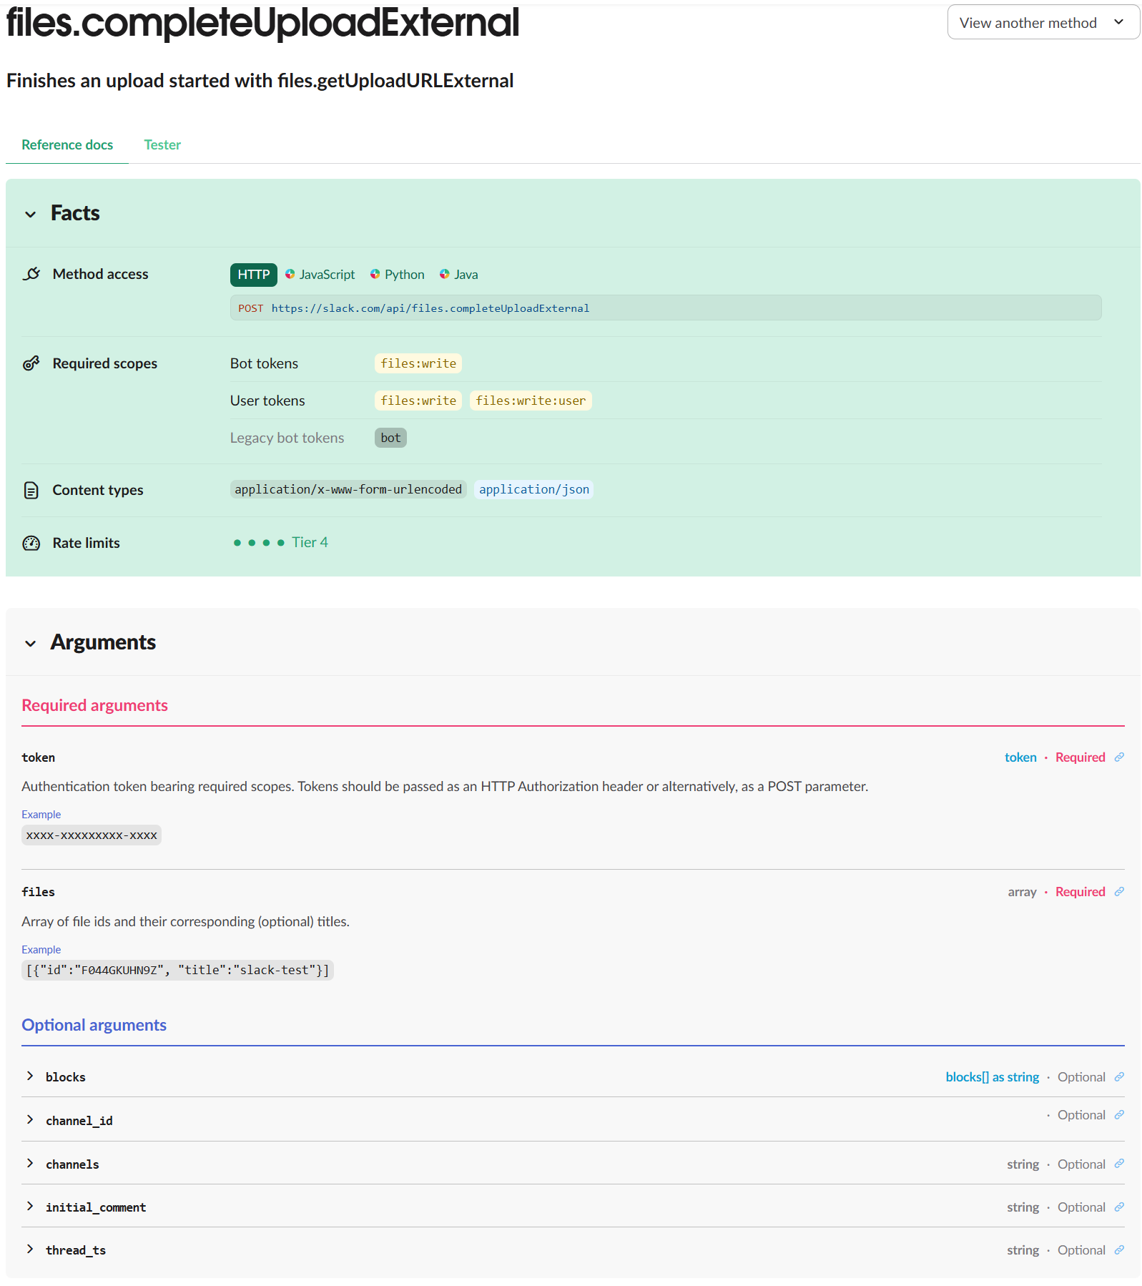Image resolution: width=1142 pixels, height=1286 pixels.
Task: Click the token example value xxxx-xxxxxxxxx-xxxx
Action: click(x=92, y=835)
